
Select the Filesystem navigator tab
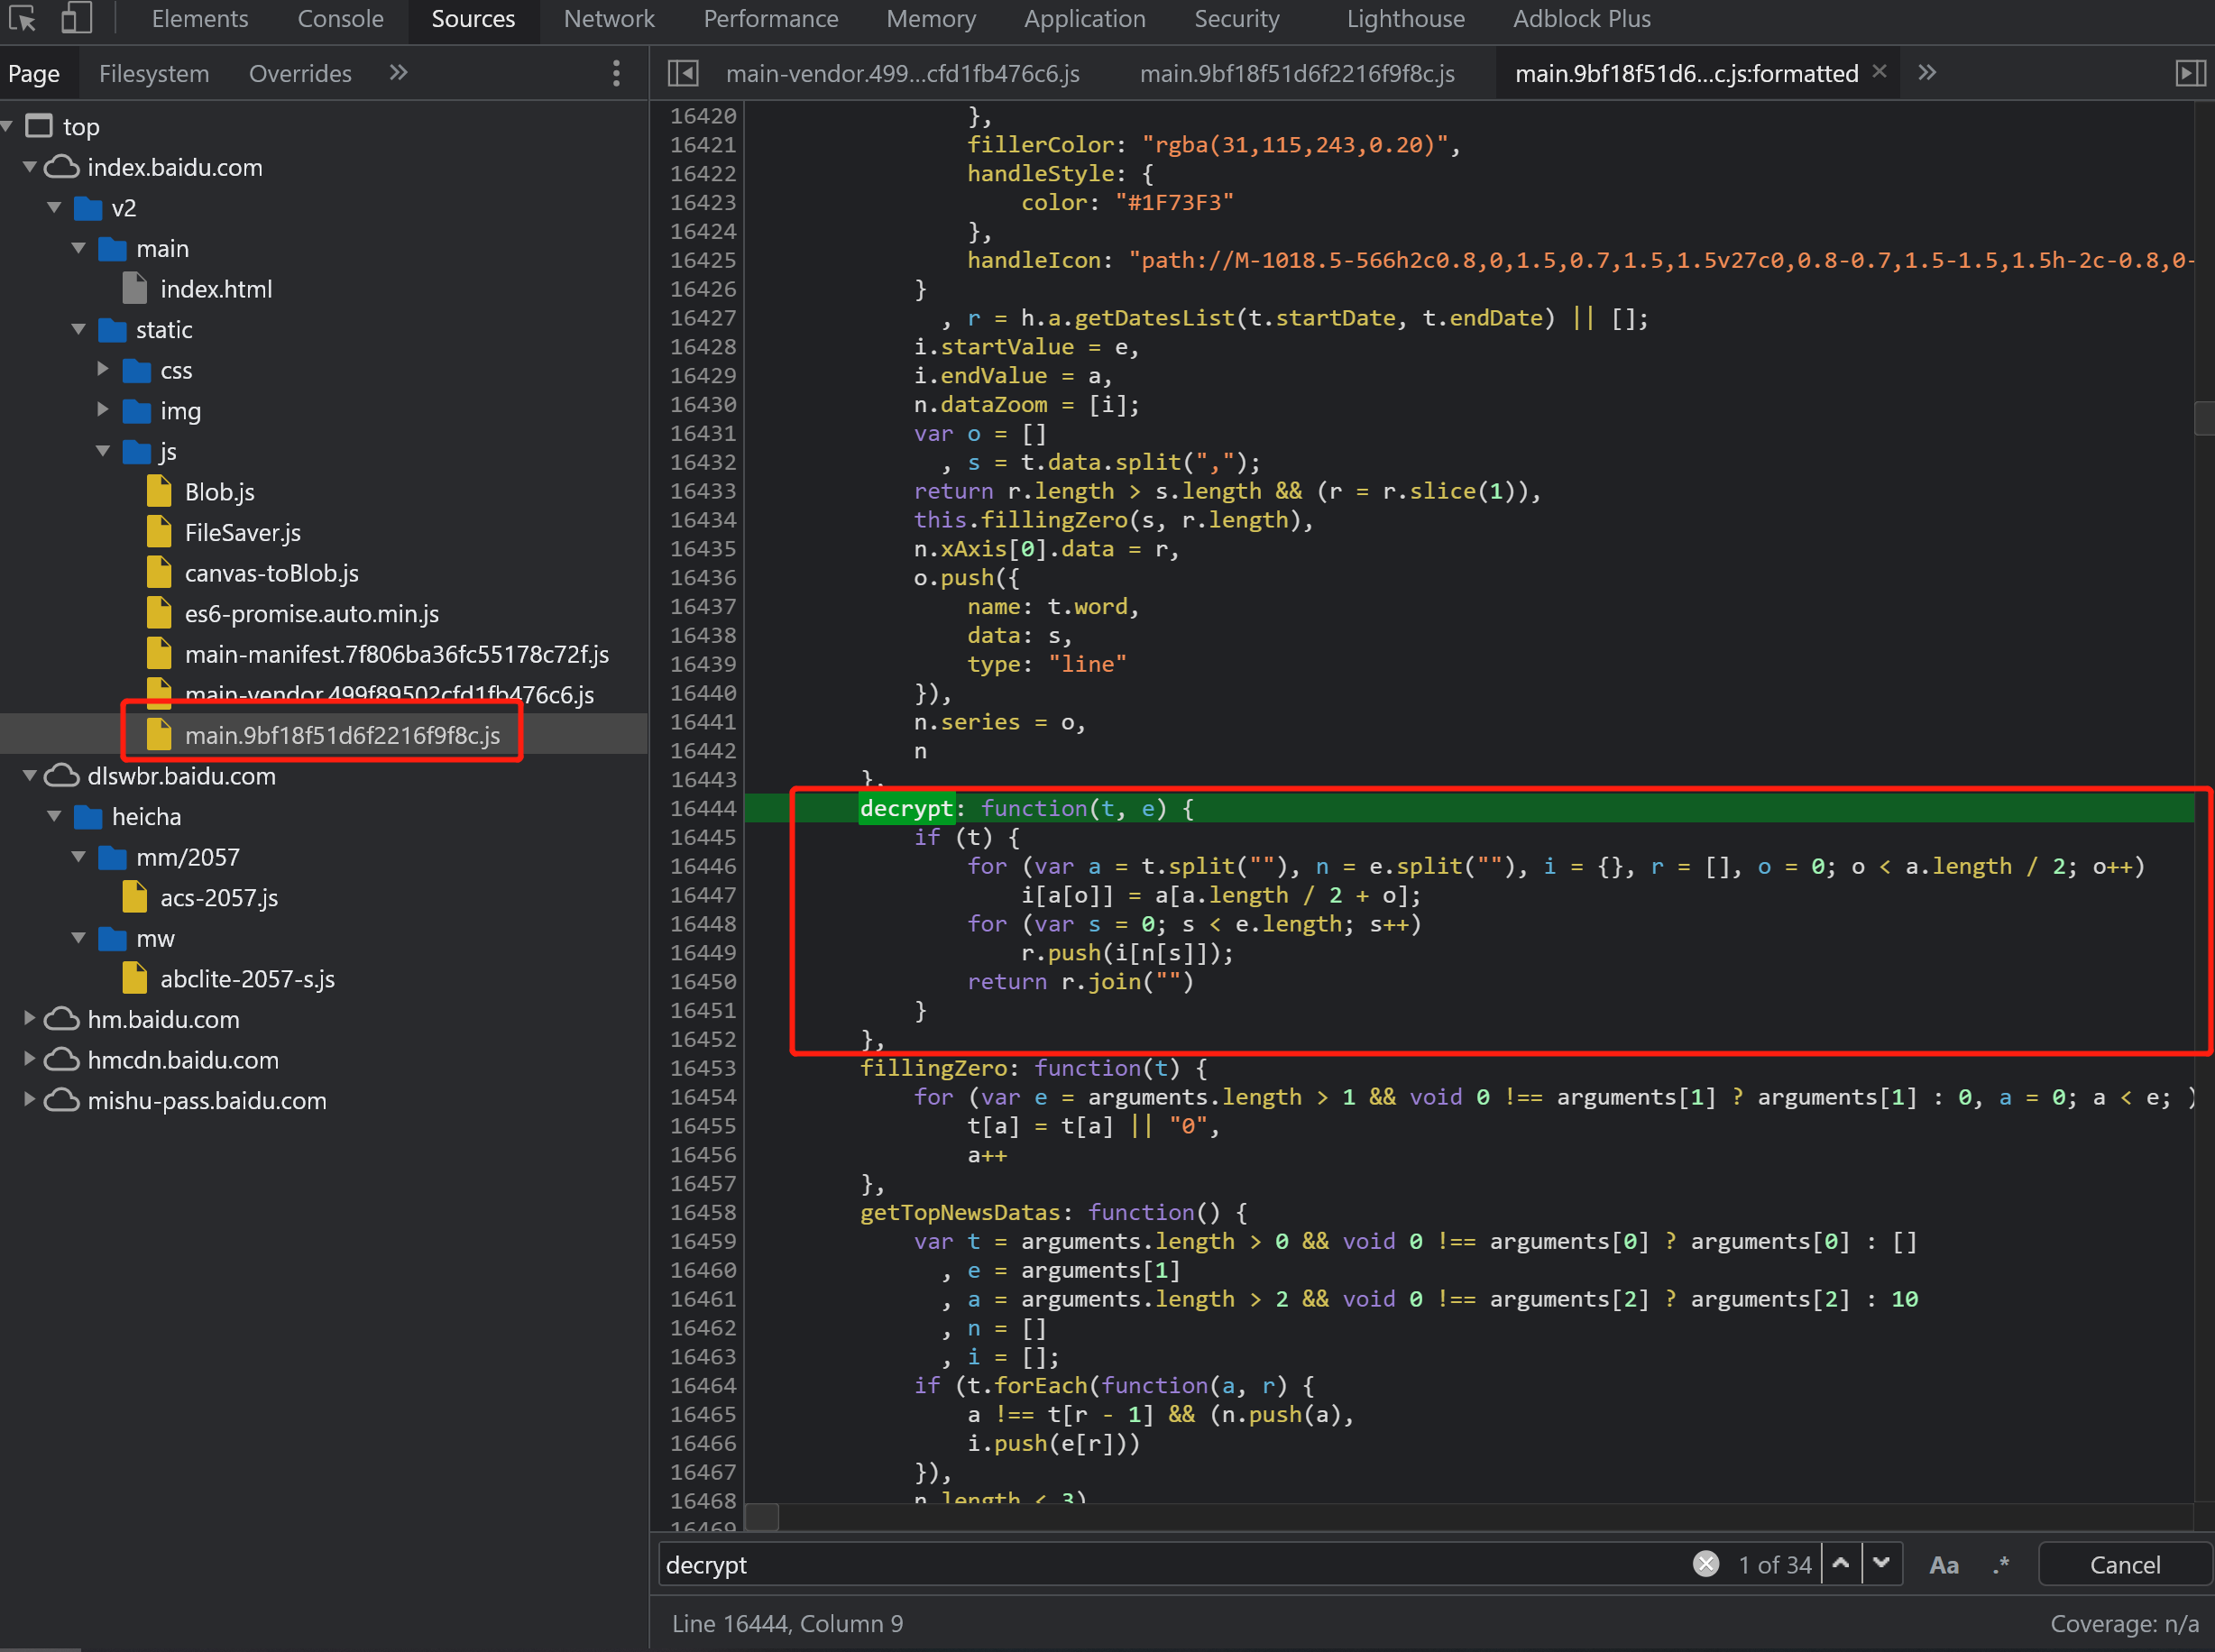coord(154,73)
